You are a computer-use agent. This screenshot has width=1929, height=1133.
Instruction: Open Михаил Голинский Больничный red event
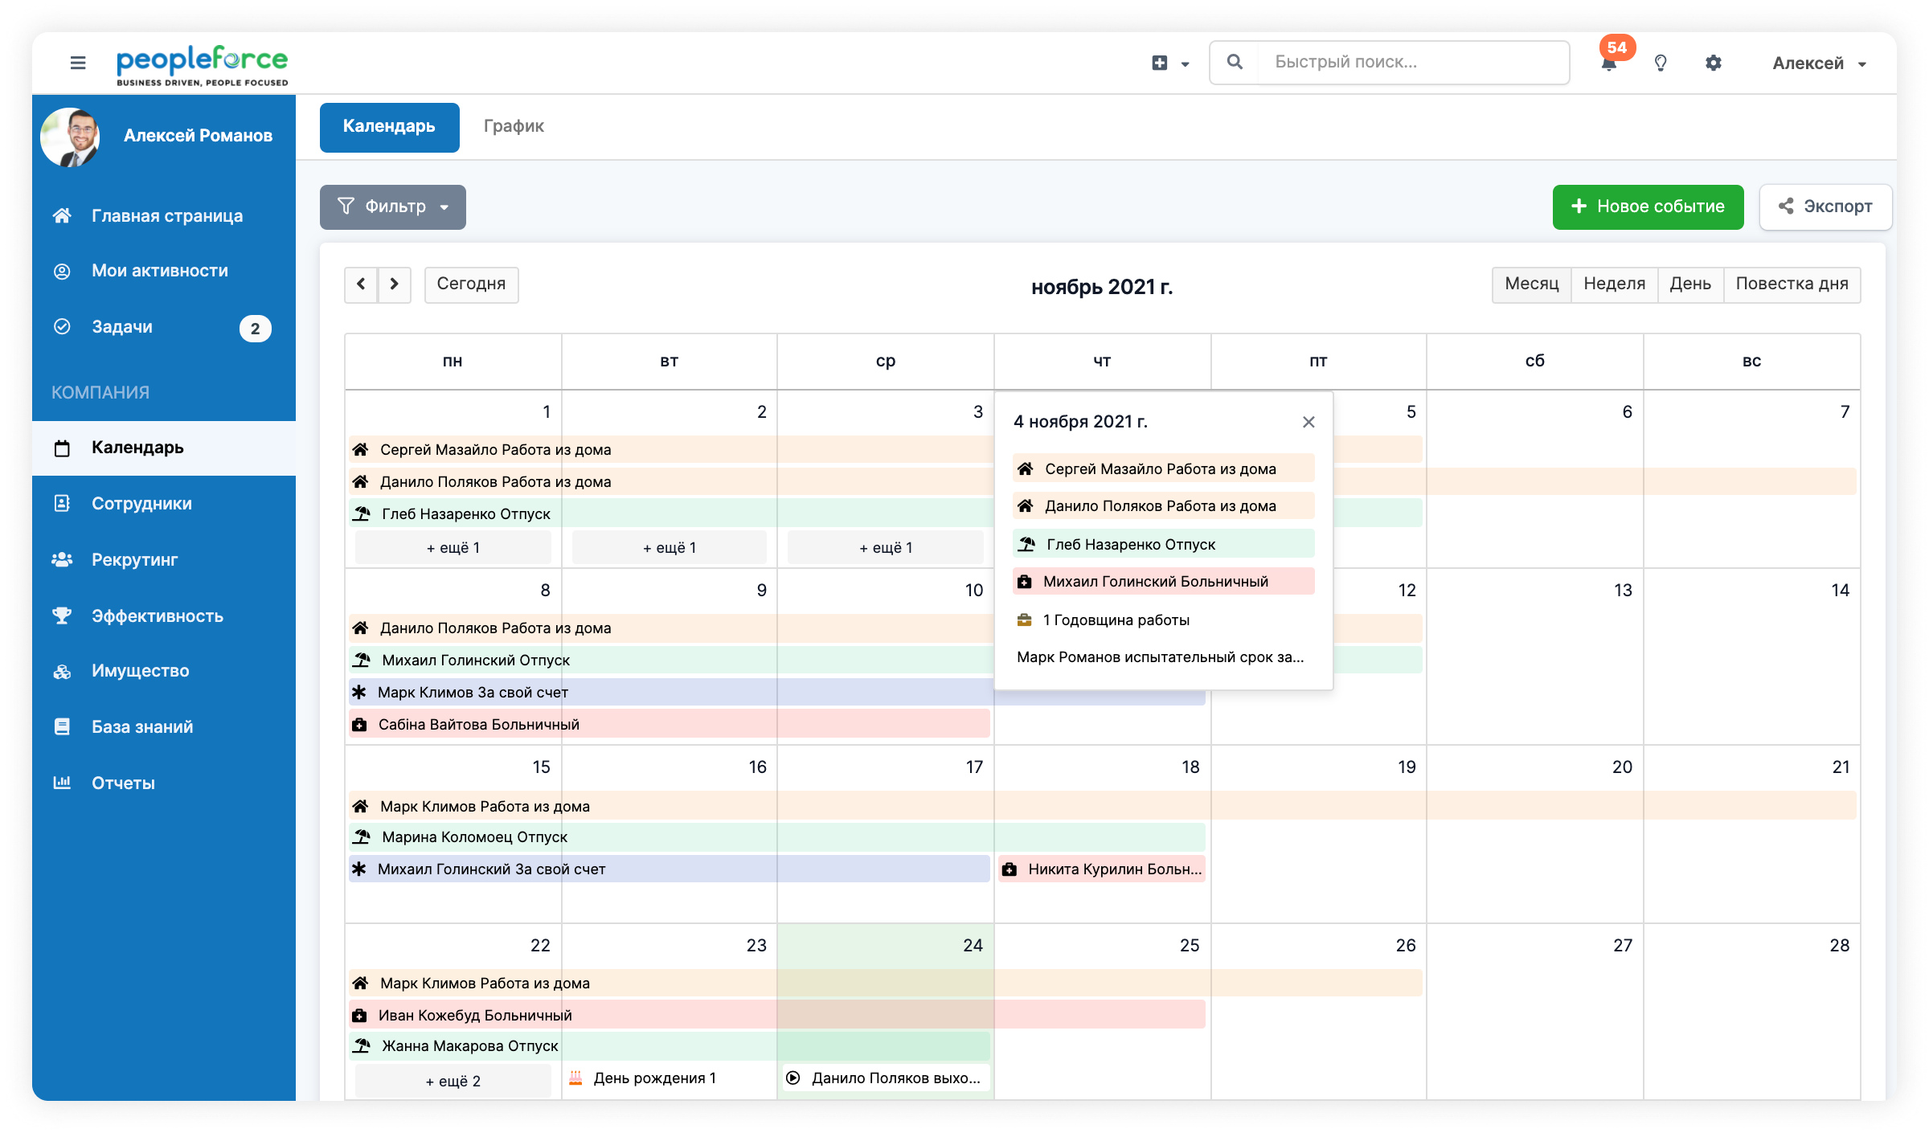pos(1162,582)
